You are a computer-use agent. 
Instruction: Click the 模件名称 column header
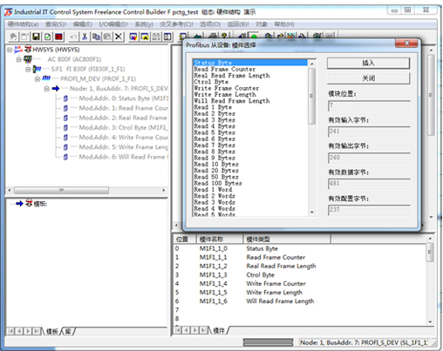click(x=220, y=239)
